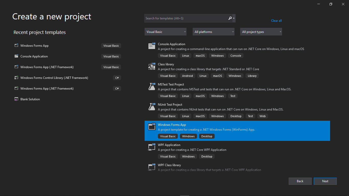The height and width of the screenshot is (196, 349).
Task: Click the NUnit Test Project flask icon
Action: [152, 106]
